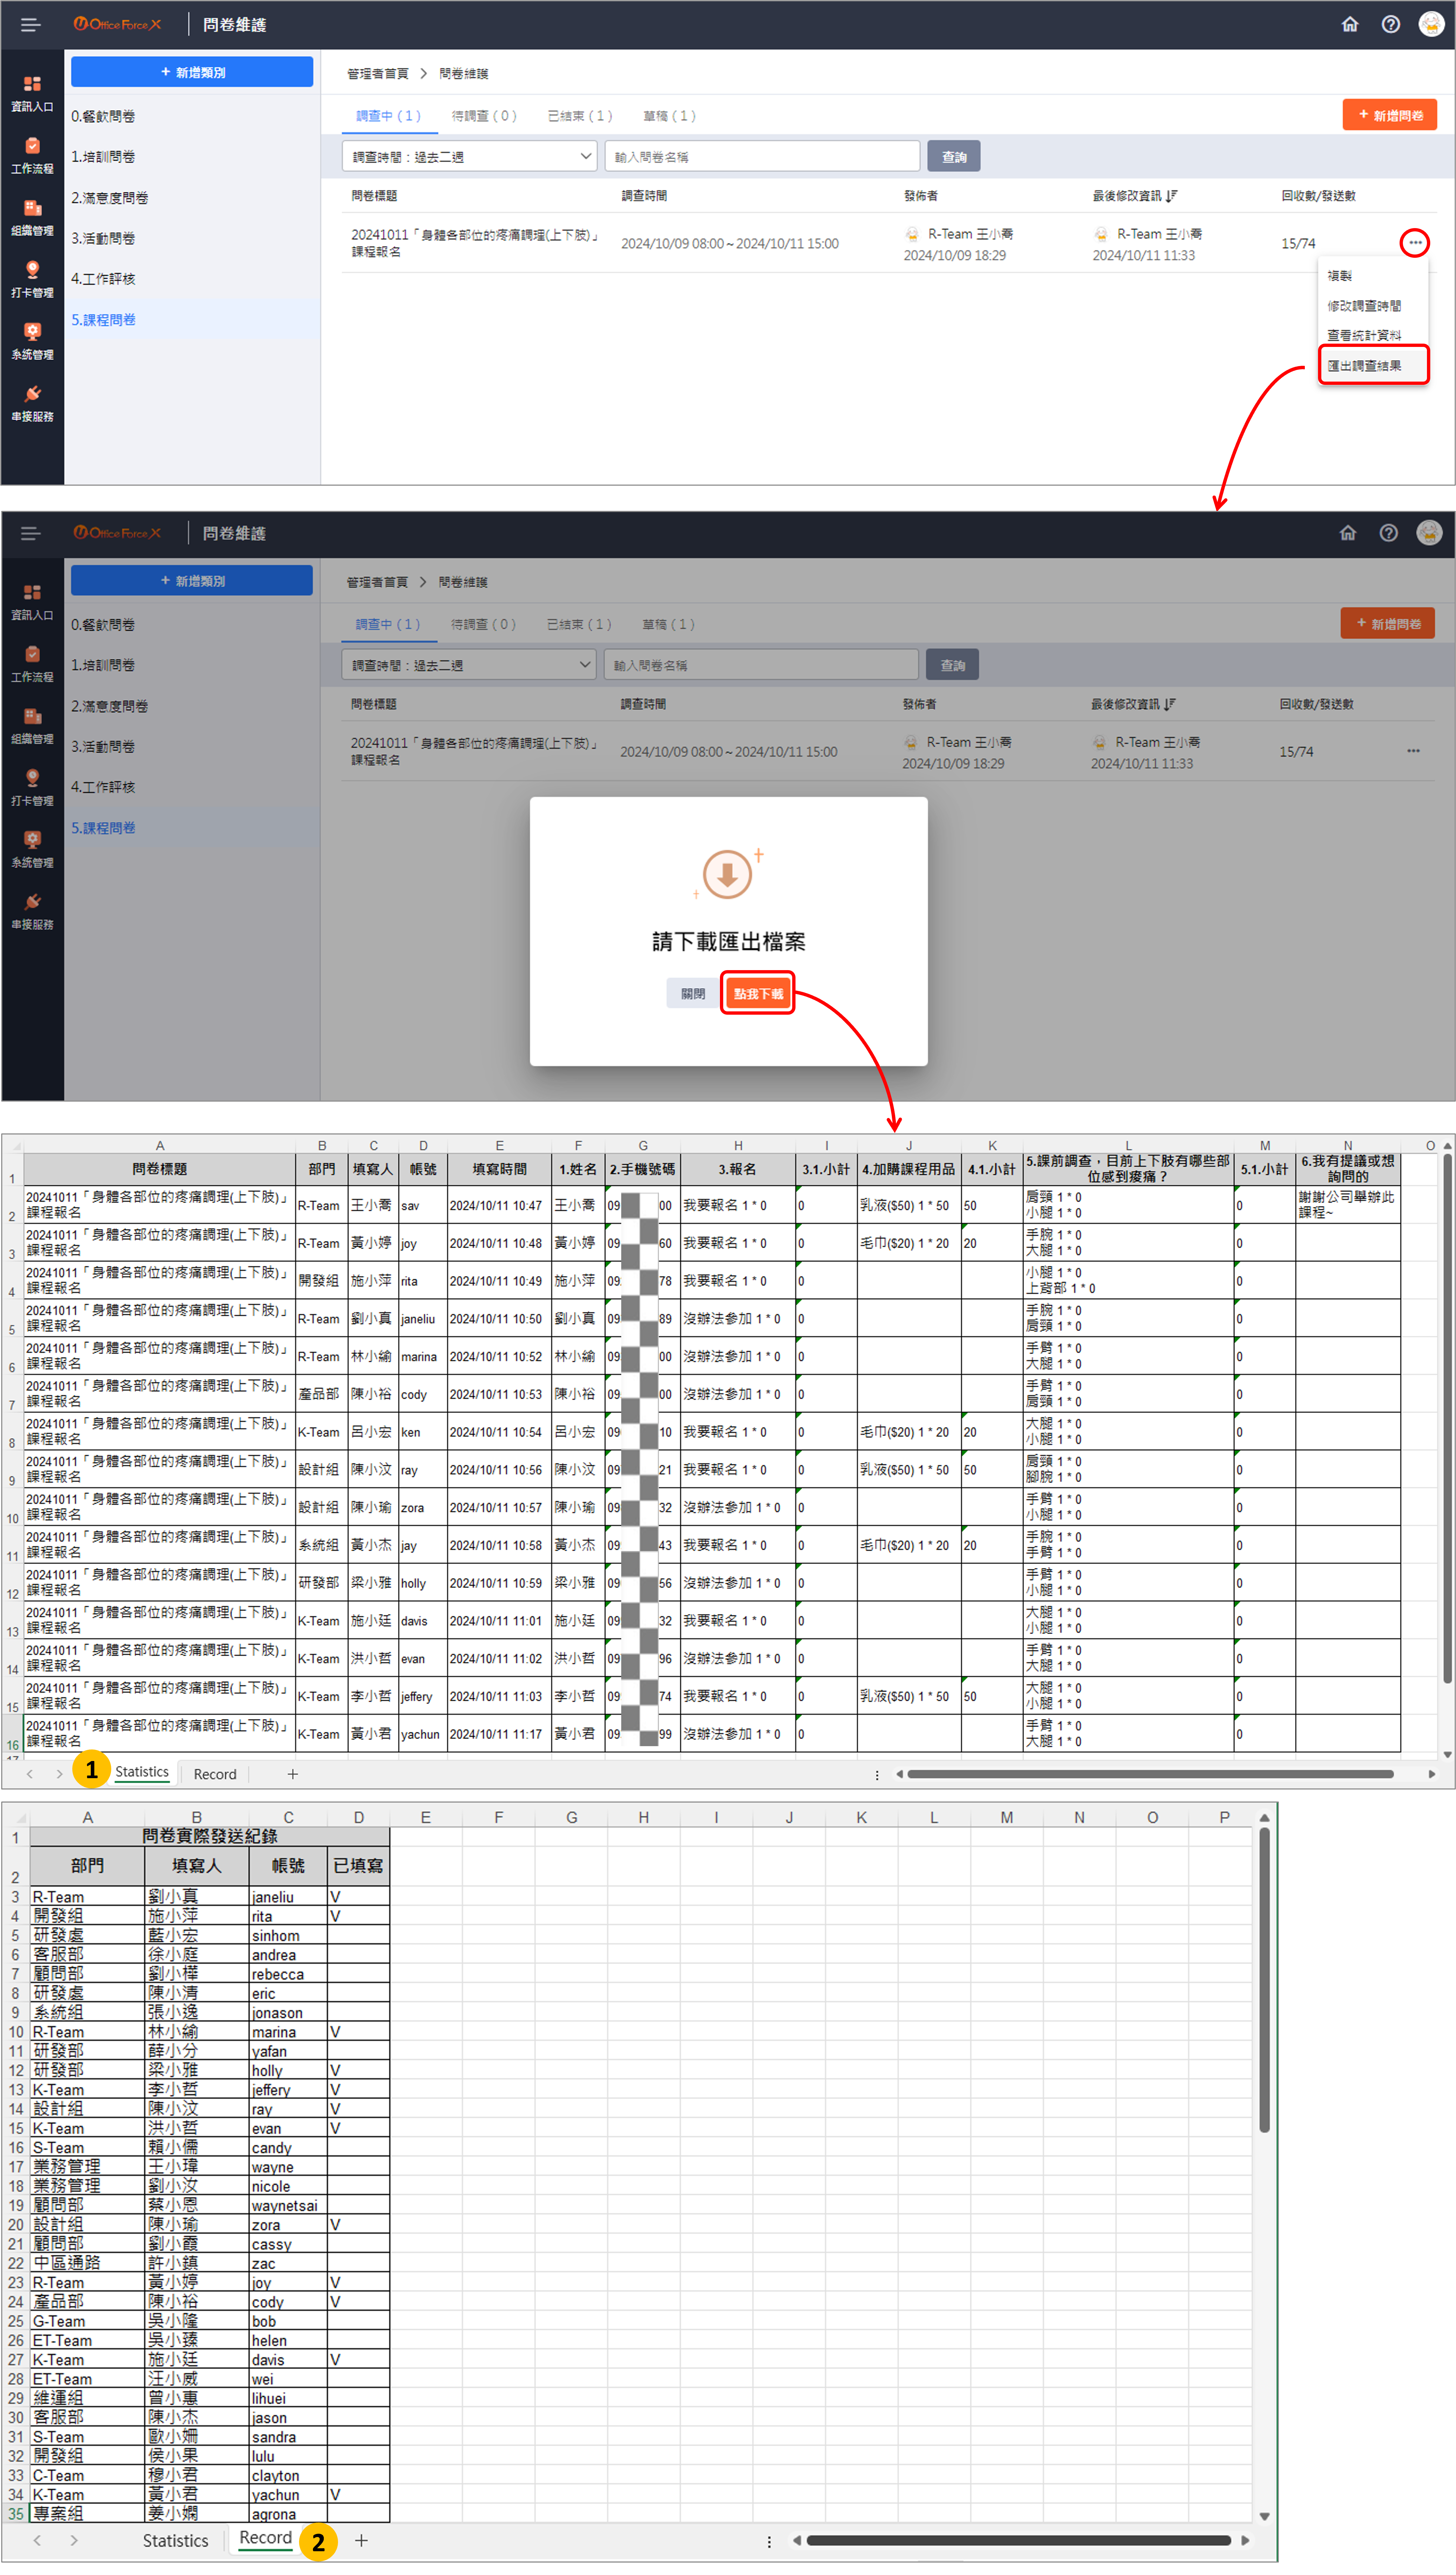Click the Office Force X logo in the undimmed window
This screenshot has width=1456, height=2575.
117,24
